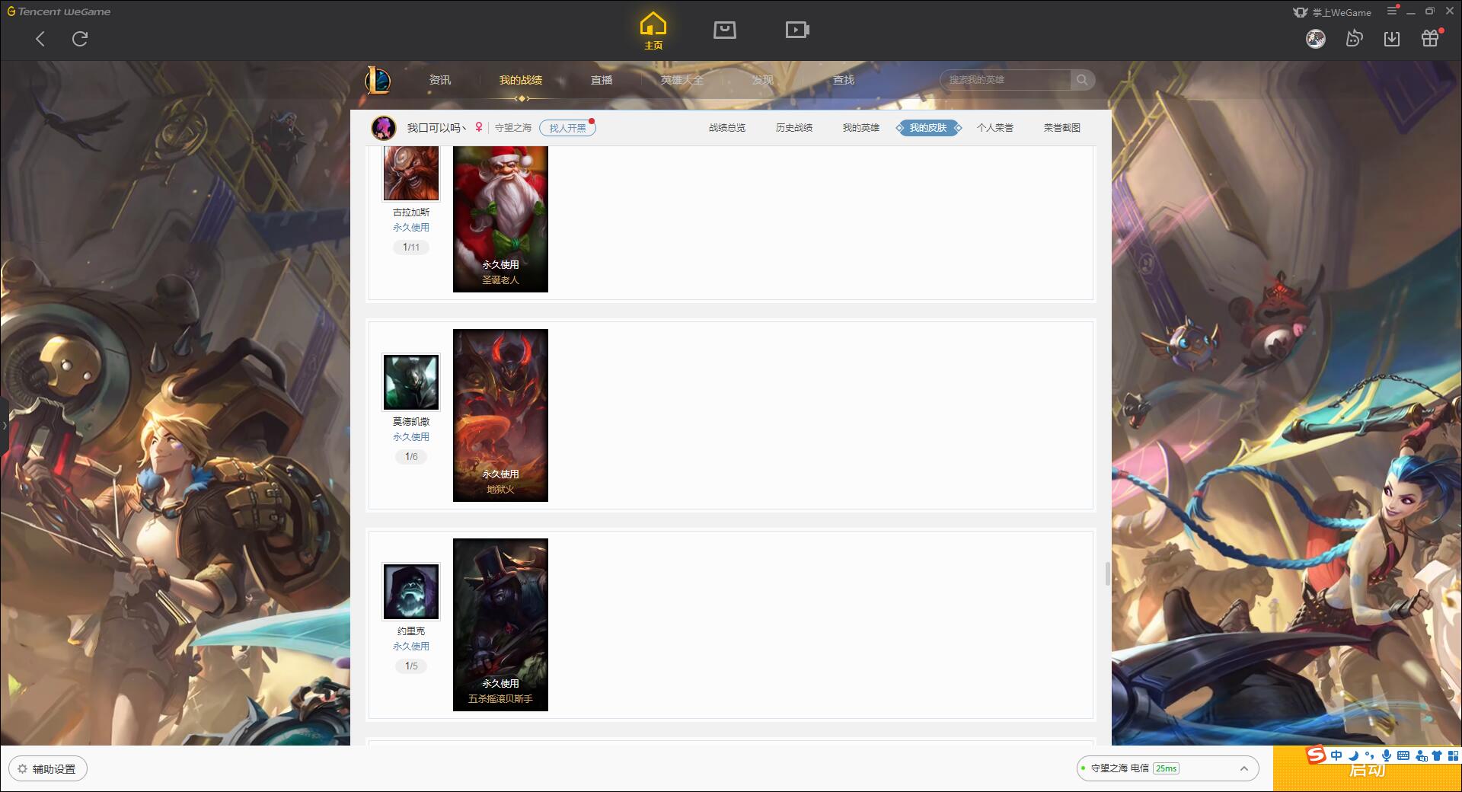Click the Sogou microphone voice input
The width and height of the screenshot is (1462, 792).
tap(1387, 755)
